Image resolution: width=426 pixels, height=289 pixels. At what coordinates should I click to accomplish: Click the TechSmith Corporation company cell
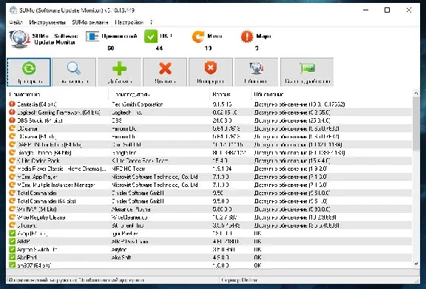click(x=138, y=104)
